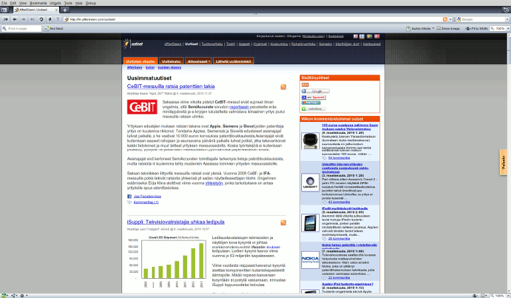Open the File menu
The image size is (511, 298).
(x=4, y=3)
